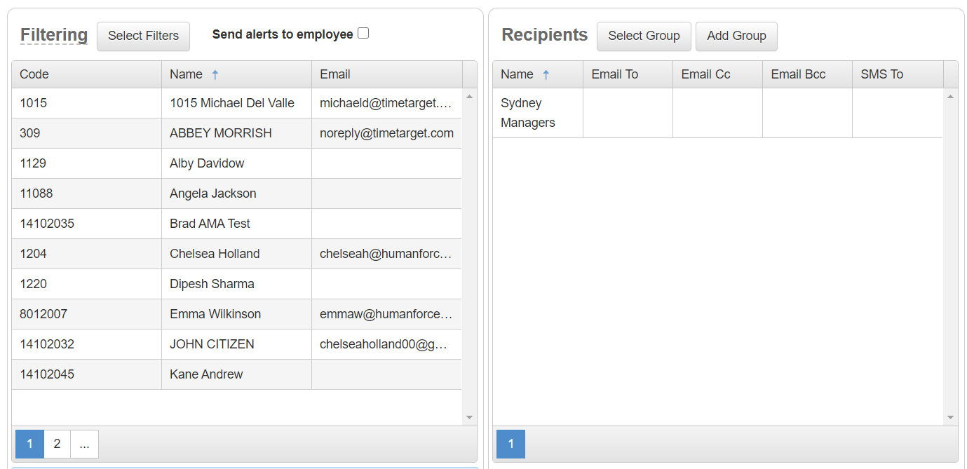Click the Angela Jackson name cell

[236, 193]
